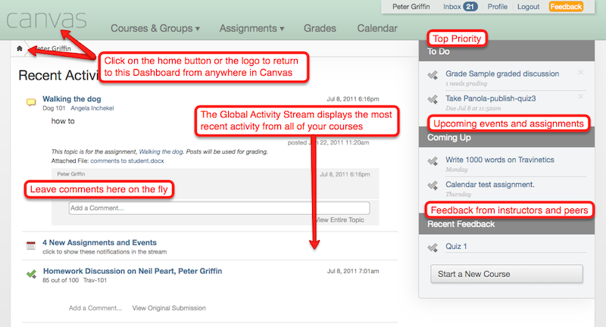Viewport: 606px width, 327px height.
Task: Open the Calendar page
Action: coord(376,28)
